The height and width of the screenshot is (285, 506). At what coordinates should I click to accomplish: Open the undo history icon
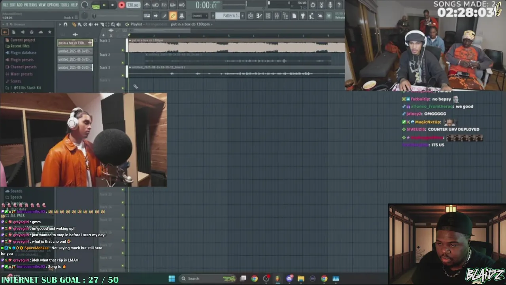pos(313,5)
